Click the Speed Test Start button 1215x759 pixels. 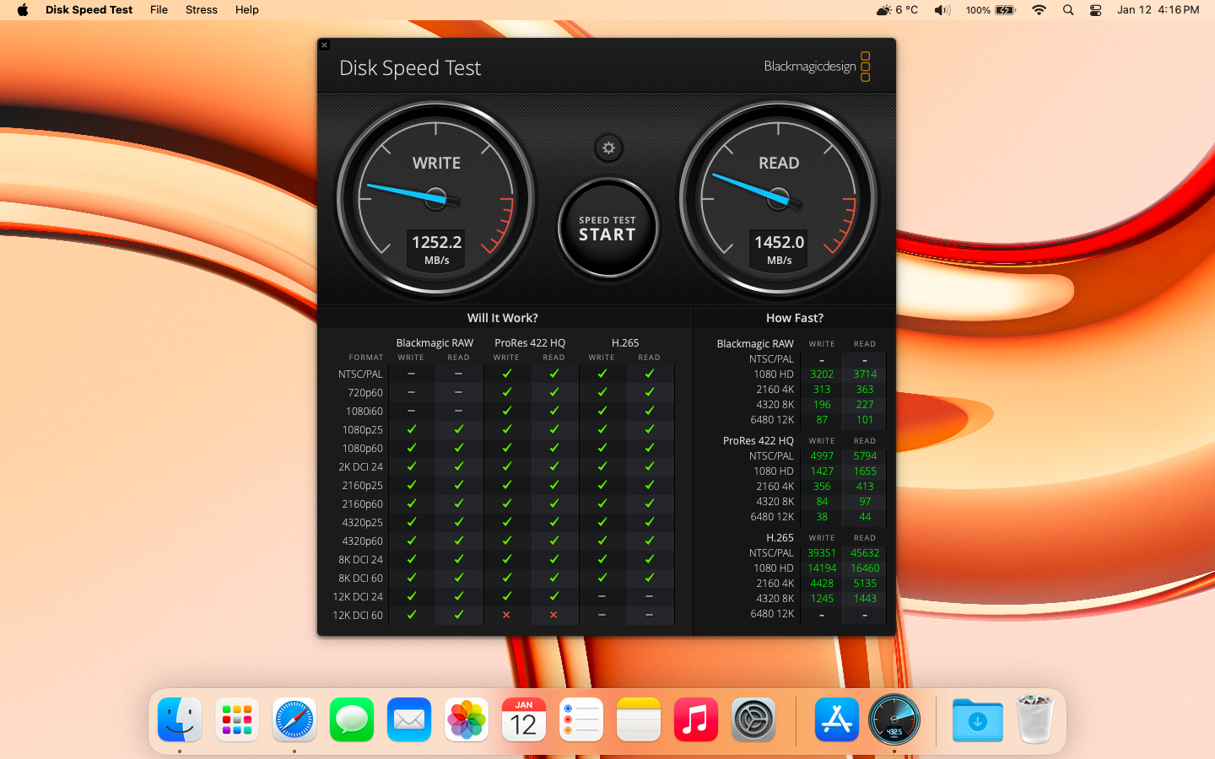coord(607,229)
